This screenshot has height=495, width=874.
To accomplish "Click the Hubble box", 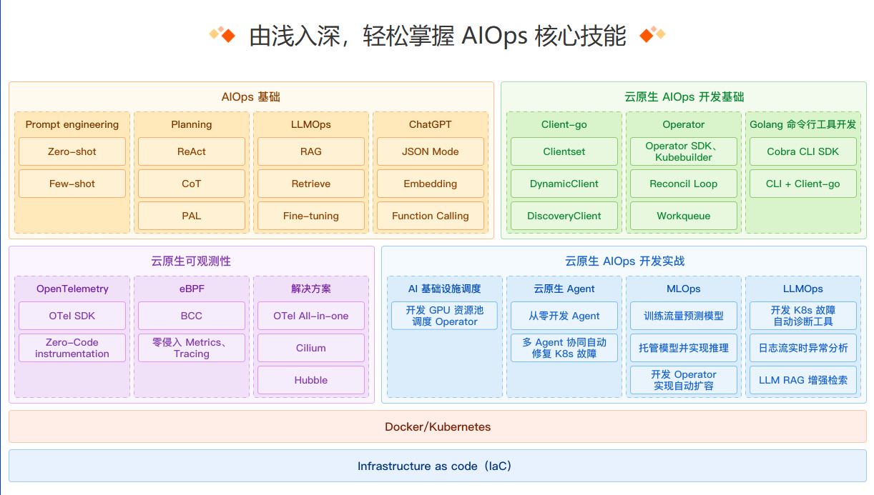I will (311, 380).
